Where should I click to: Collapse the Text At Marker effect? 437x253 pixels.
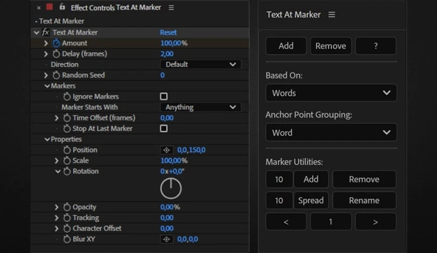click(37, 32)
